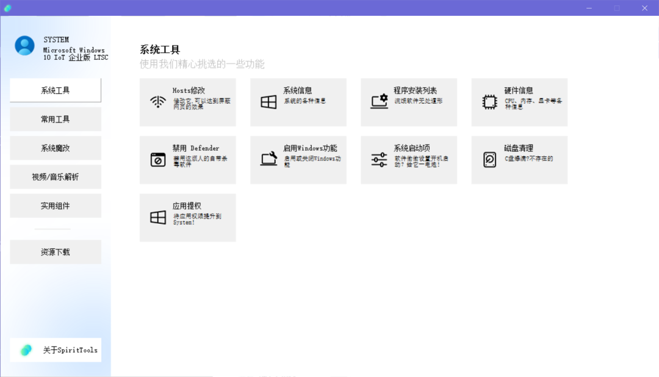Click the 系统工具 page heading
The height and width of the screenshot is (377, 659).
[160, 49]
